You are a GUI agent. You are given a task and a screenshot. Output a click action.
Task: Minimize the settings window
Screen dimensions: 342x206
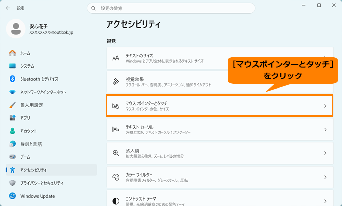[x=303, y=5]
